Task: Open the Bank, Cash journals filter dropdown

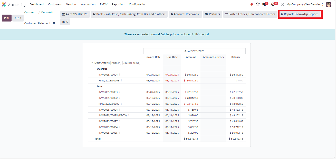Action: coord(129,14)
